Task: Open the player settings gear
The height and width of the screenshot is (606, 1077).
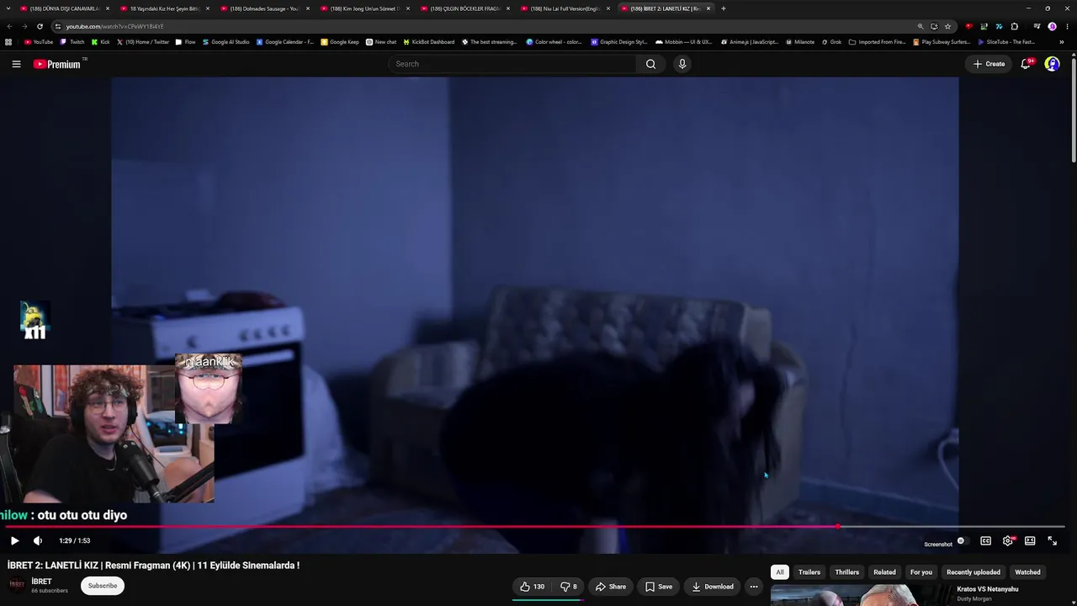Action: tap(1008, 541)
